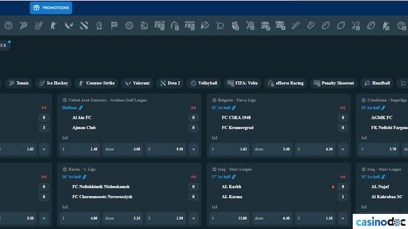Screen dimensions: 408x229
Task: Bet on FC Krumovgrad win at 6.30
Action: tap(315, 149)
